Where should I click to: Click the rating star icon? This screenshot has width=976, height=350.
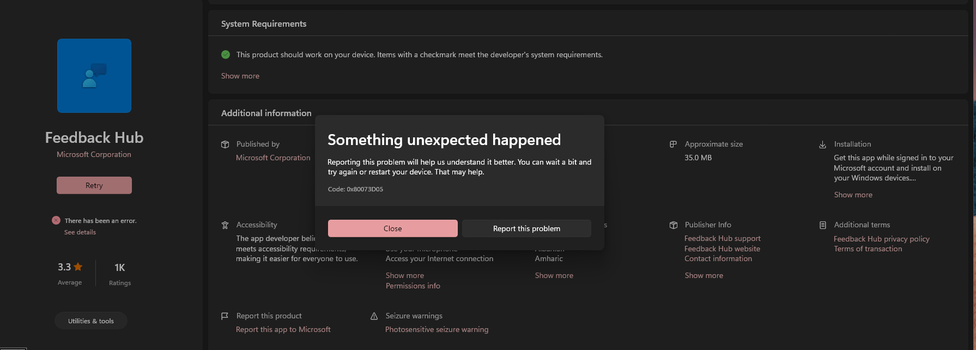point(78,267)
